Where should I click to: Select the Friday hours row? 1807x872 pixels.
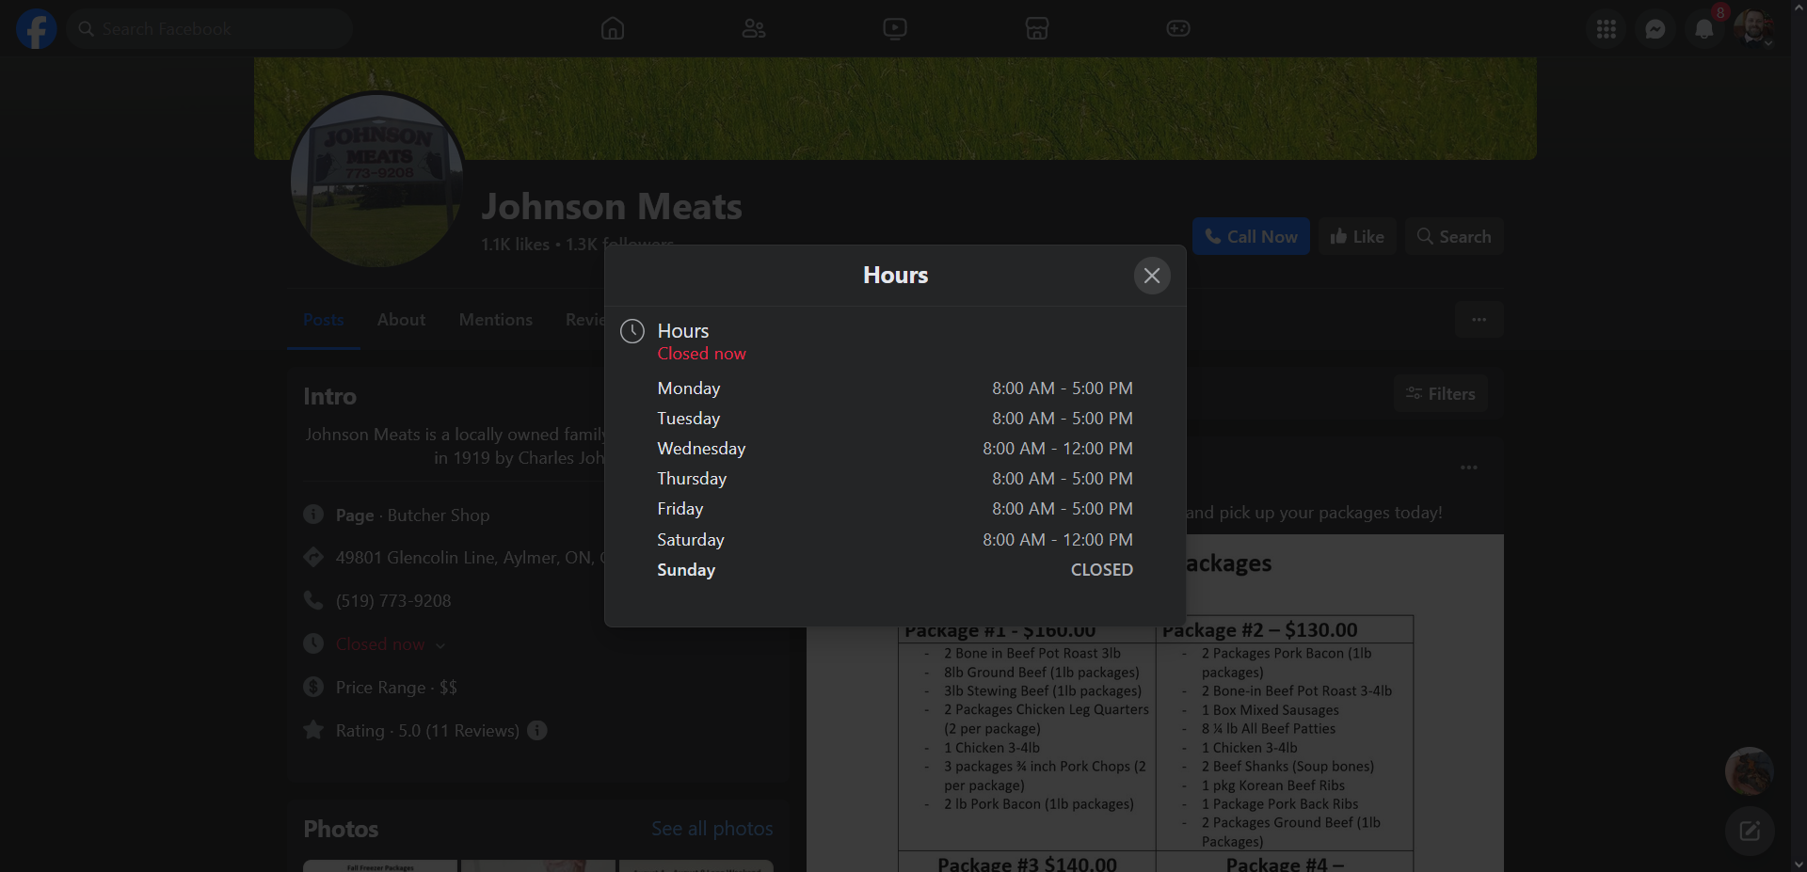895,509
